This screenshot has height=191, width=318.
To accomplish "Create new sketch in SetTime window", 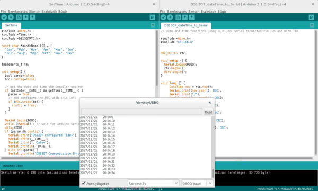I will (19, 17).
